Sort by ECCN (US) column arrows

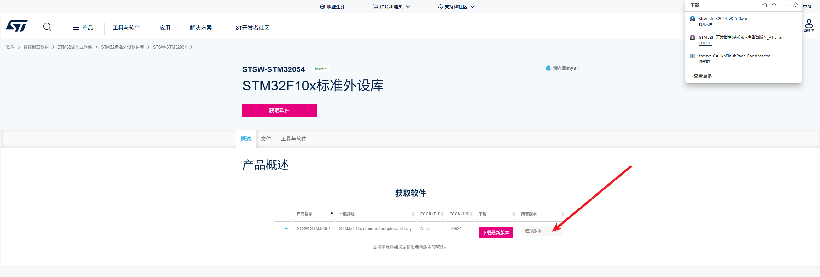471,214
